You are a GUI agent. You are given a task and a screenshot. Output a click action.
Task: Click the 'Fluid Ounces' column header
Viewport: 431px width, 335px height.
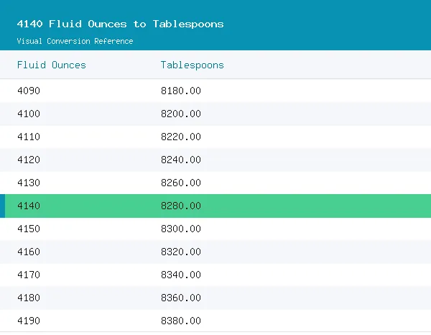[52, 65]
